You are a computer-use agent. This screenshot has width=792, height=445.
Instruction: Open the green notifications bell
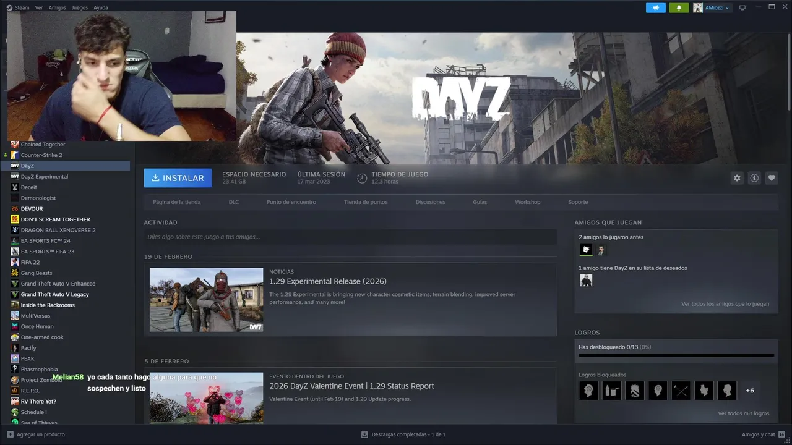(679, 7)
